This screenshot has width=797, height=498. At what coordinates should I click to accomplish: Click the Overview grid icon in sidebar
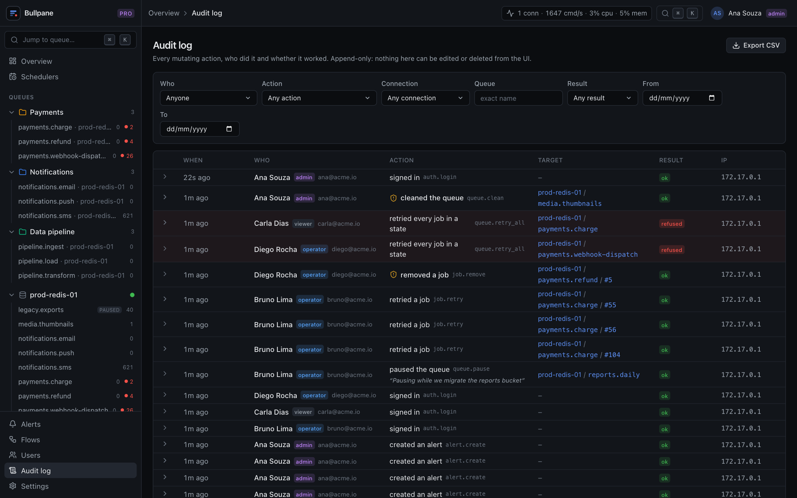tap(13, 61)
